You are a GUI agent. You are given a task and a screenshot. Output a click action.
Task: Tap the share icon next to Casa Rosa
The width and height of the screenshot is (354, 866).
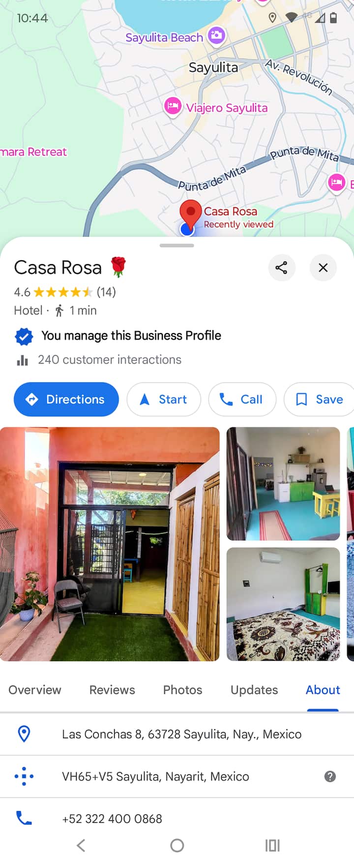[281, 268]
